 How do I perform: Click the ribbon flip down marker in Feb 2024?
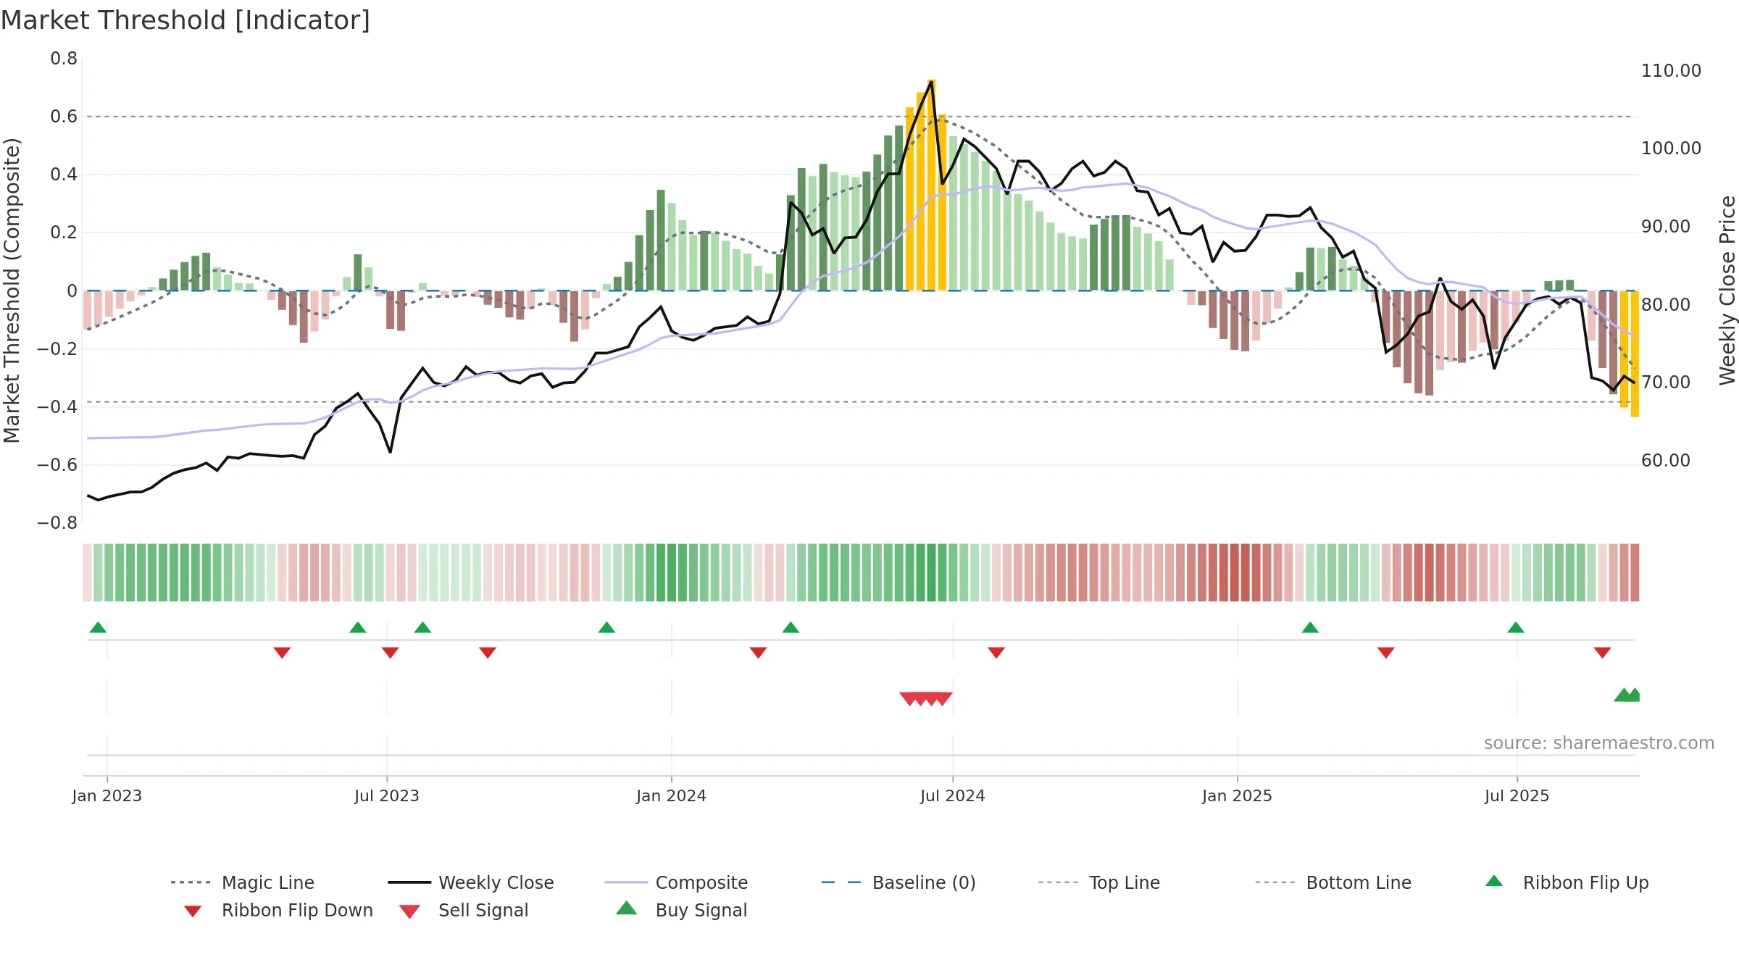pyautogui.click(x=758, y=653)
